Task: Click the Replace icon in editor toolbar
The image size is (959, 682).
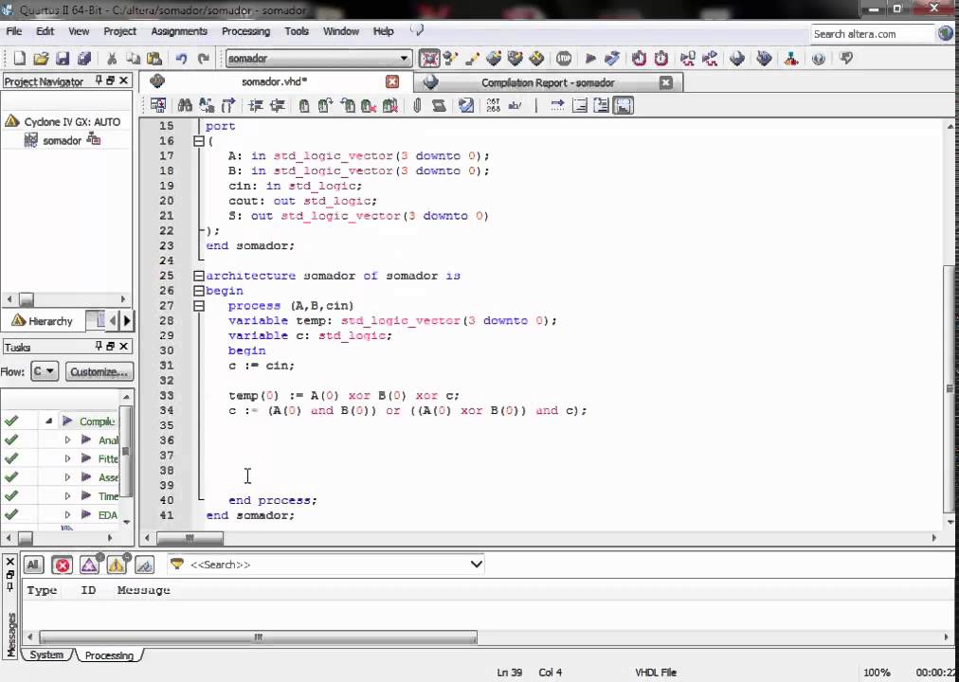Action: coord(207,106)
